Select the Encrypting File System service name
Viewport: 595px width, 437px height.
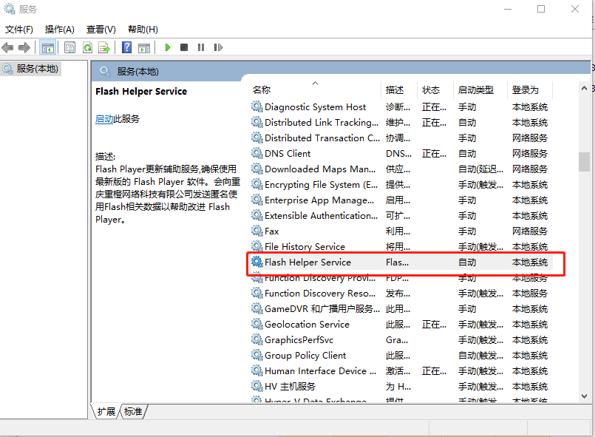point(322,185)
